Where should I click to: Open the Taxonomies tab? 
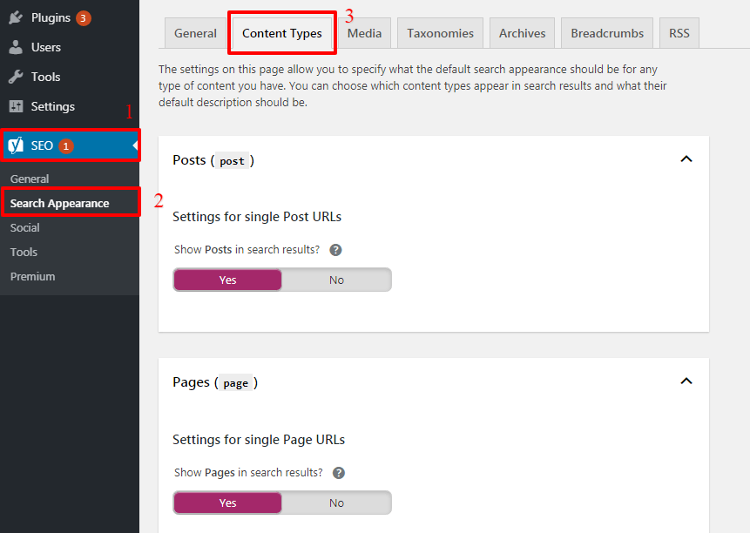[440, 32]
